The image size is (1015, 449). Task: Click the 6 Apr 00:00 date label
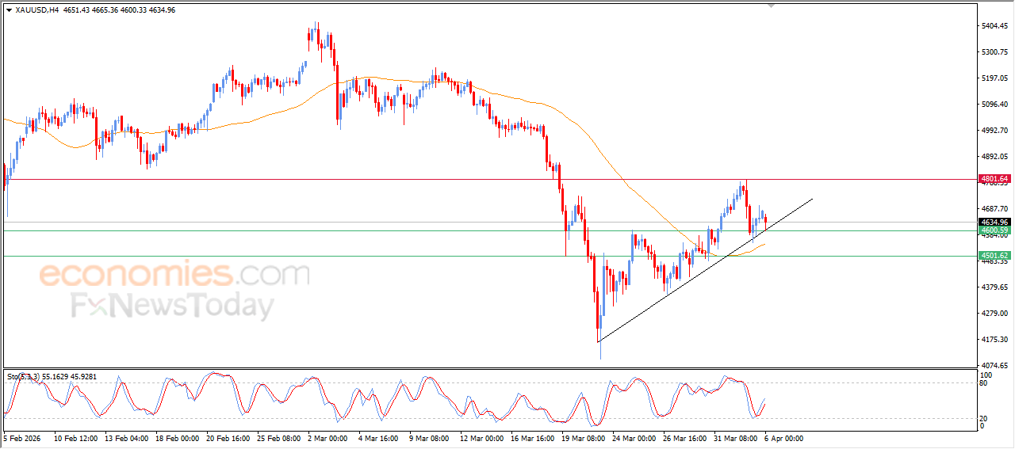click(x=785, y=437)
